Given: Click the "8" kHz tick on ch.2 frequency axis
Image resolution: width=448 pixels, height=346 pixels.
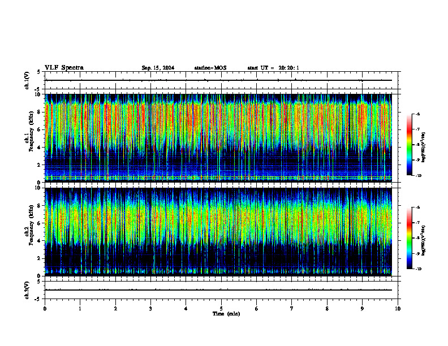Looking at the screenshot, I should [x=39, y=206].
